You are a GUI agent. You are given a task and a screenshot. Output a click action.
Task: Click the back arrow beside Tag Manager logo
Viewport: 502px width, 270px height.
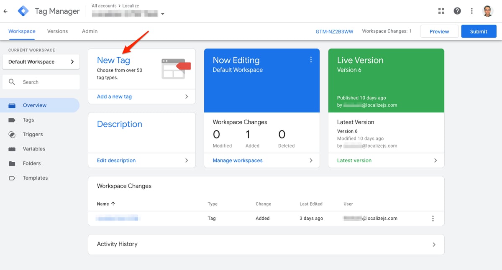tap(5, 11)
